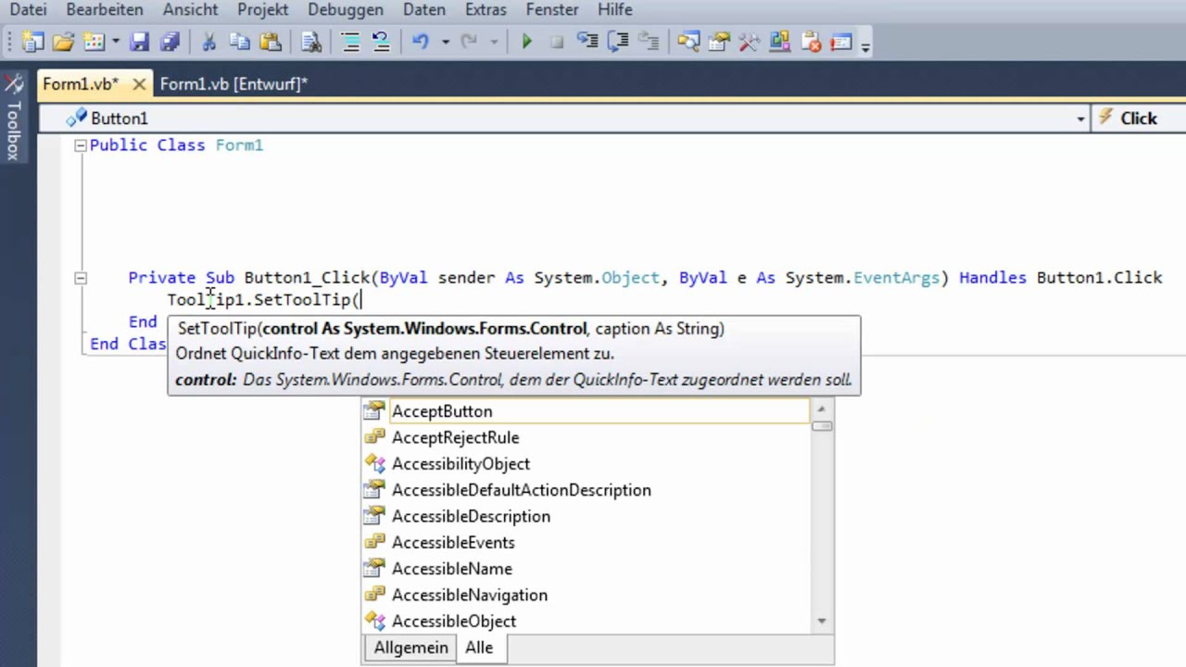Open the Add New Item dropdown arrow

(x=115, y=42)
